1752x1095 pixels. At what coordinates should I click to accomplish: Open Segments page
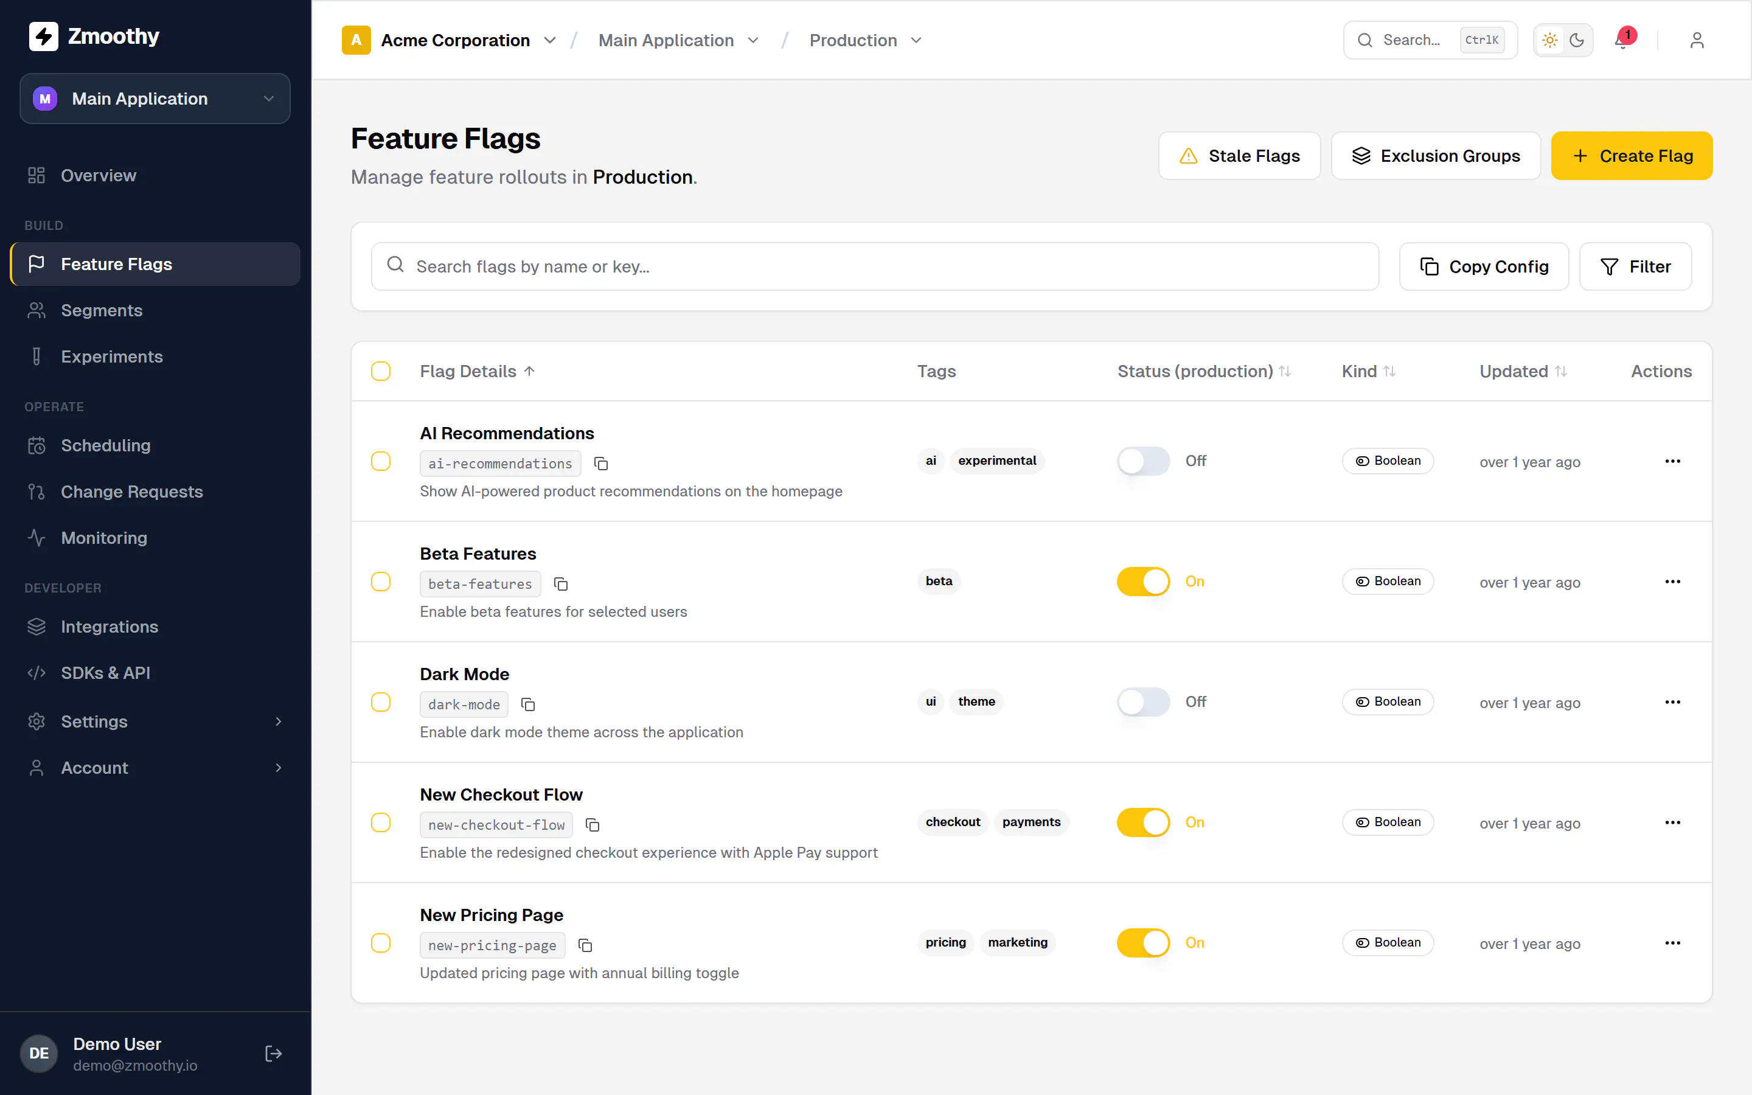[x=155, y=311]
